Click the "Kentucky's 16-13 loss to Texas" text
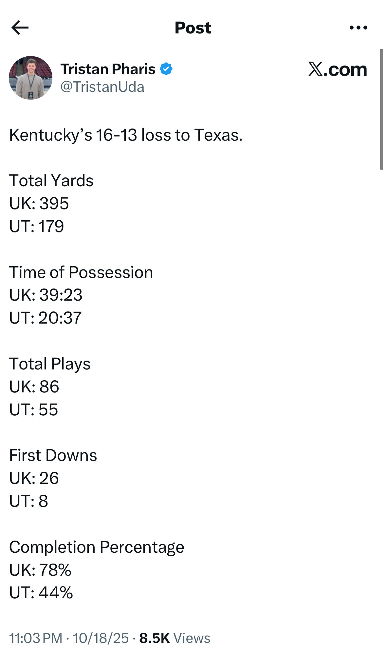 (126, 135)
